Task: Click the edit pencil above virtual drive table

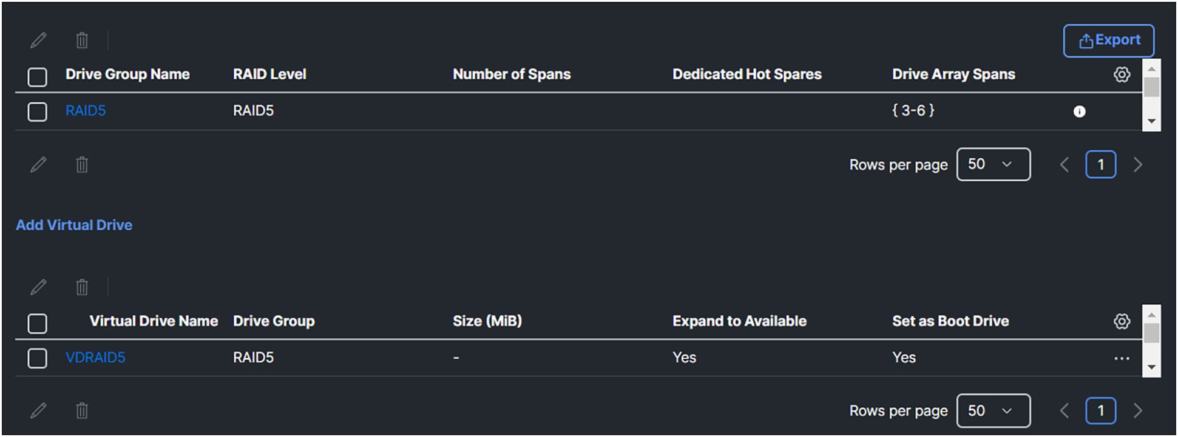Action: (x=39, y=287)
